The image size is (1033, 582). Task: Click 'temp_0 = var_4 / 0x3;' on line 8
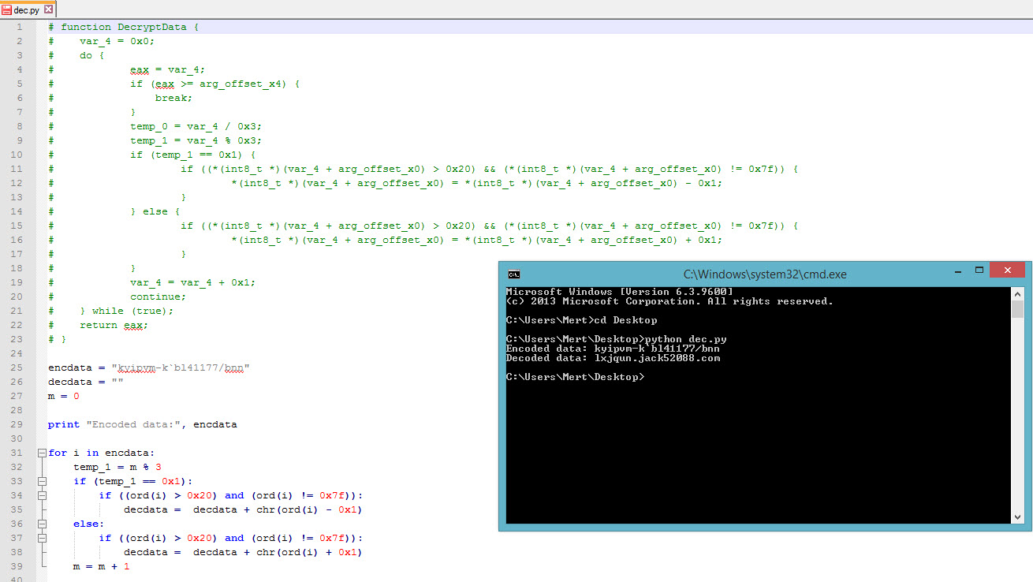[196, 126]
